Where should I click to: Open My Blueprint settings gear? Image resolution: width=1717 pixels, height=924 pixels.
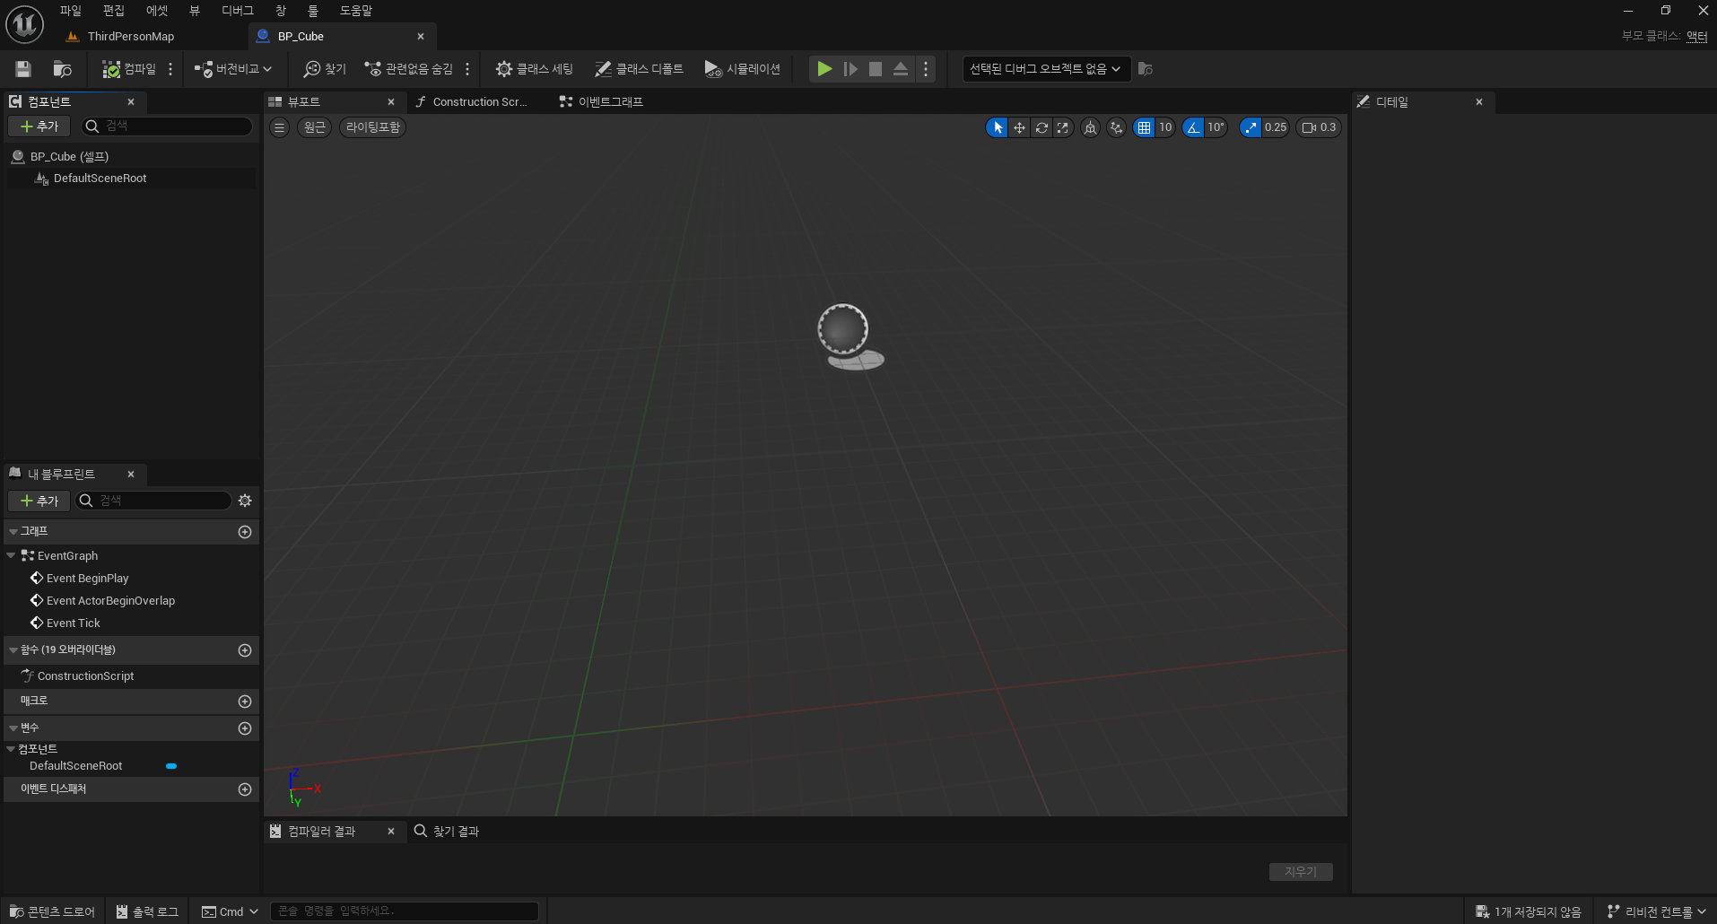click(245, 501)
